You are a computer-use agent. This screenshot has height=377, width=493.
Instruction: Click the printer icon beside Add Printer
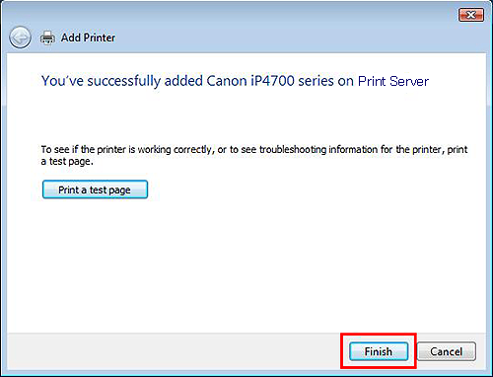[47, 38]
